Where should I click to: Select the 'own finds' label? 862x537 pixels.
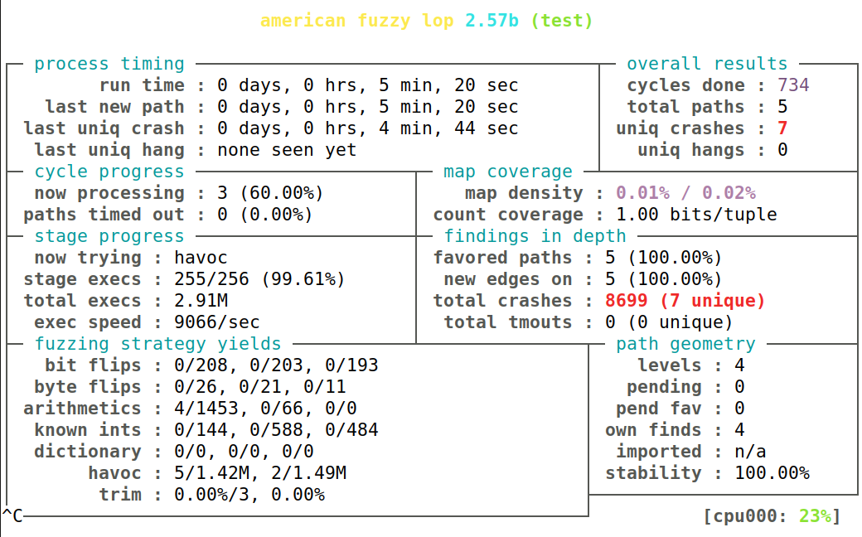tap(653, 430)
